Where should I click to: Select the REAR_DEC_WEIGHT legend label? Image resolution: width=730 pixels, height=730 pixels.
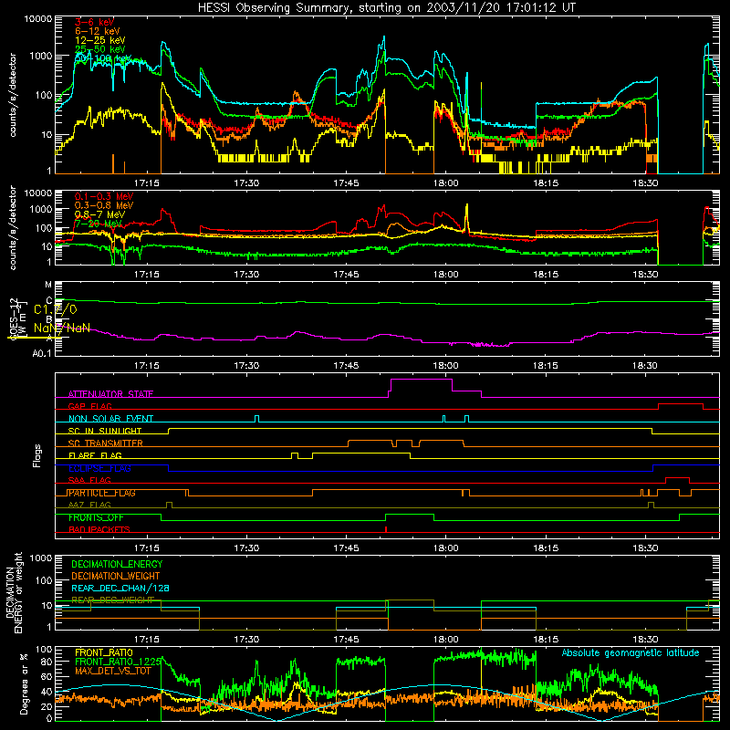point(112,600)
